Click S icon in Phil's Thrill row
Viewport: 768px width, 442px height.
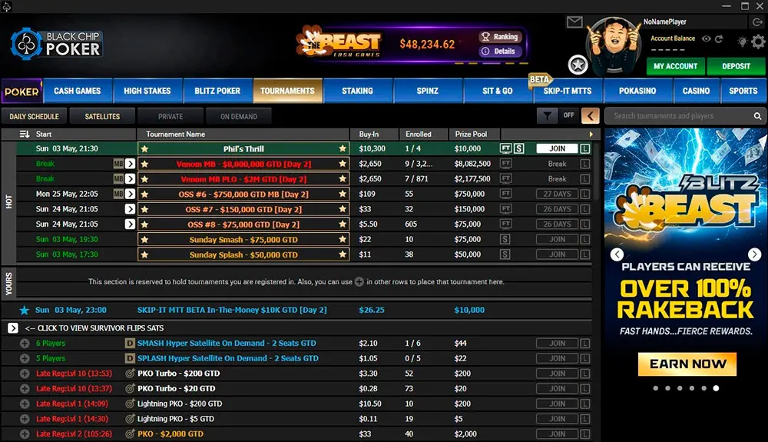click(x=518, y=148)
